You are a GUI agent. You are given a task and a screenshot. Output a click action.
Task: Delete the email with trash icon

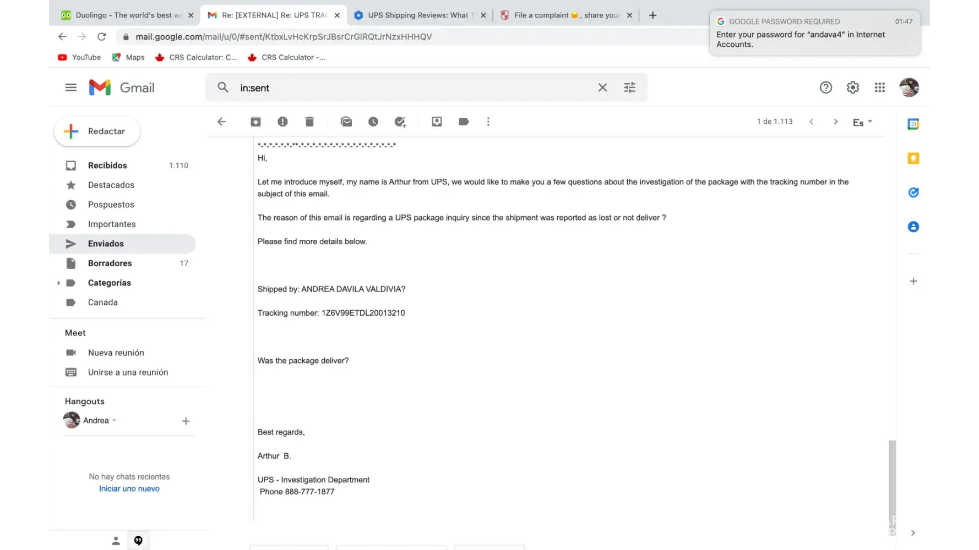pyautogui.click(x=309, y=122)
